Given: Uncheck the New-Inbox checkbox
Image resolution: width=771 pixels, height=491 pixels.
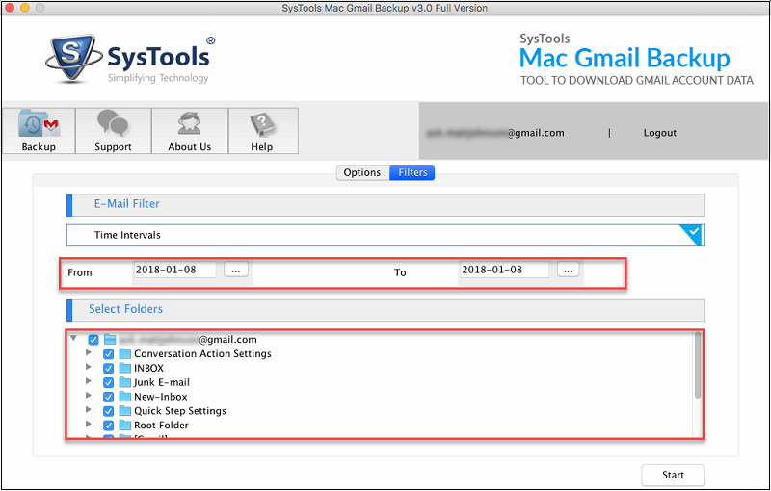Looking at the screenshot, I should pos(109,397).
